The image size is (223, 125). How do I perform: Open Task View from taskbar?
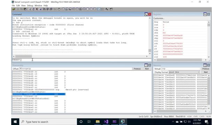[89, 122]
